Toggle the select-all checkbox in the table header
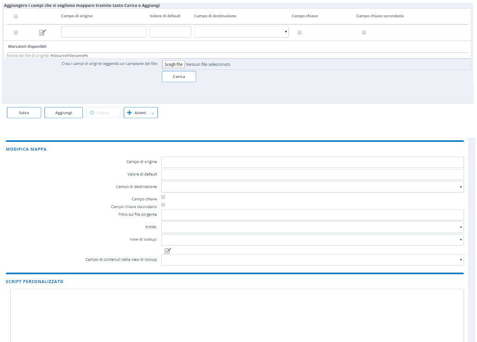Image resolution: width=477 pixels, height=342 pixels. coord(16,16)
